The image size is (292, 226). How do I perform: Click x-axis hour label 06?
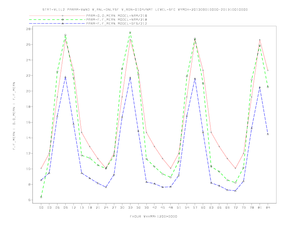point(58,208)
